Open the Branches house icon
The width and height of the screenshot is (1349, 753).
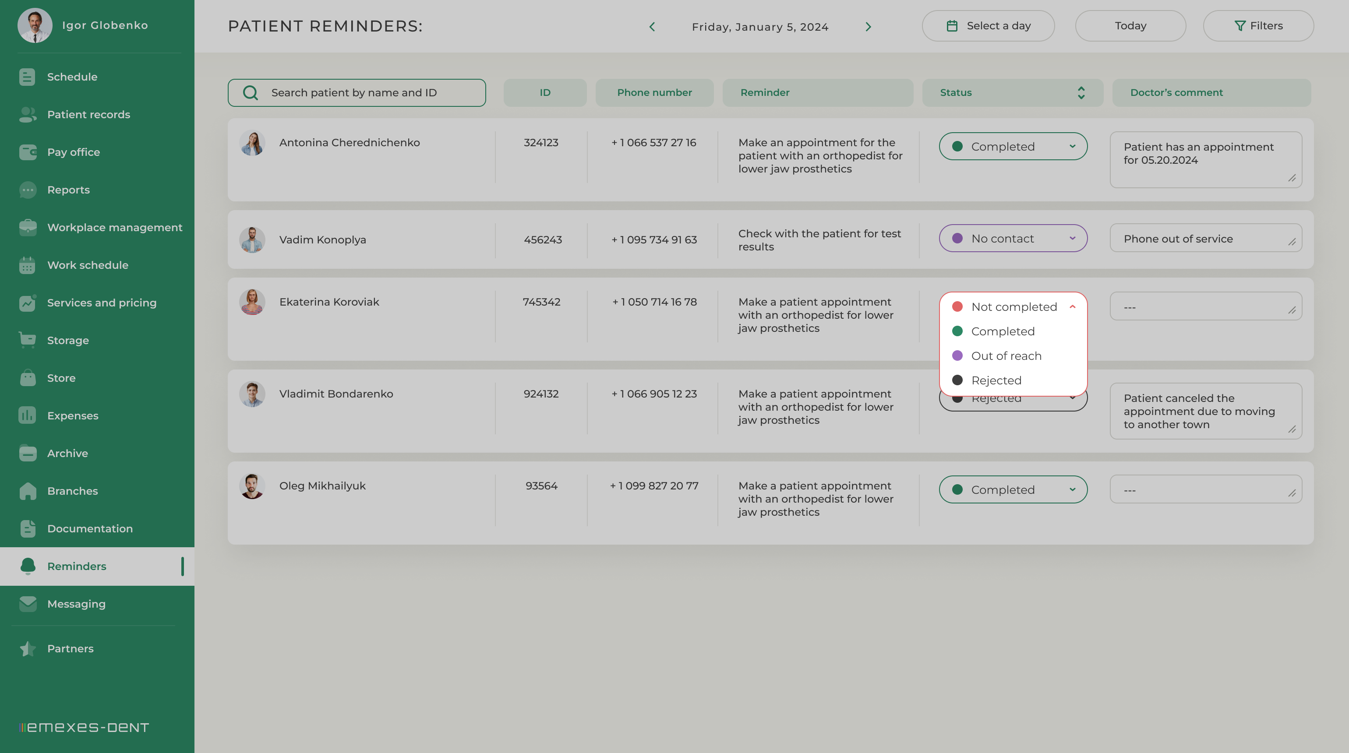28,491
